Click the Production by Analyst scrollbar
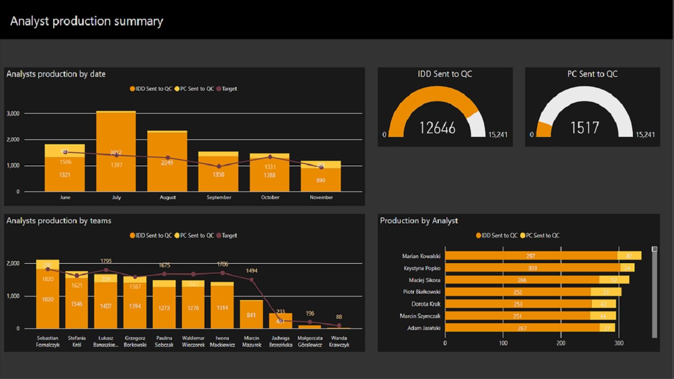674x379 pixels. point(655,292)
